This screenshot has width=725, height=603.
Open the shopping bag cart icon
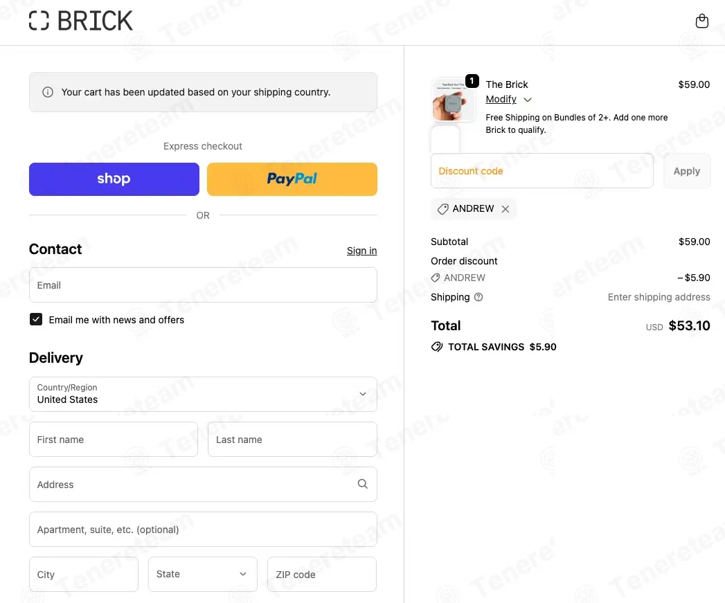[x=701, y=21]
